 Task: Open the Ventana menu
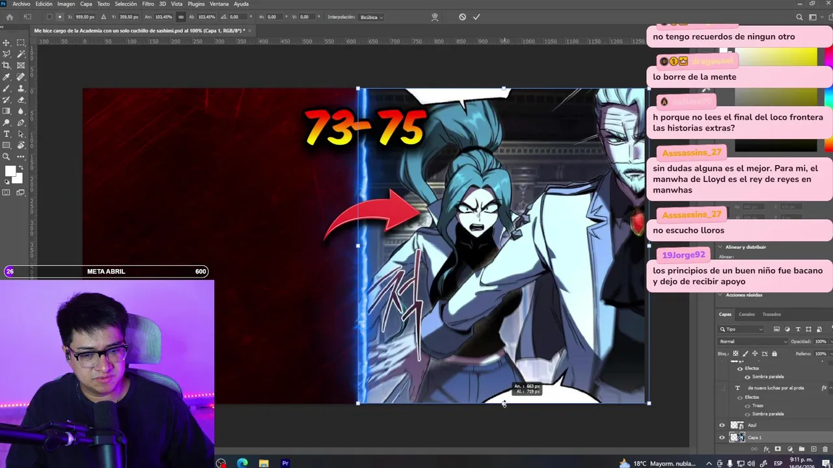click(x=219, y=4)
